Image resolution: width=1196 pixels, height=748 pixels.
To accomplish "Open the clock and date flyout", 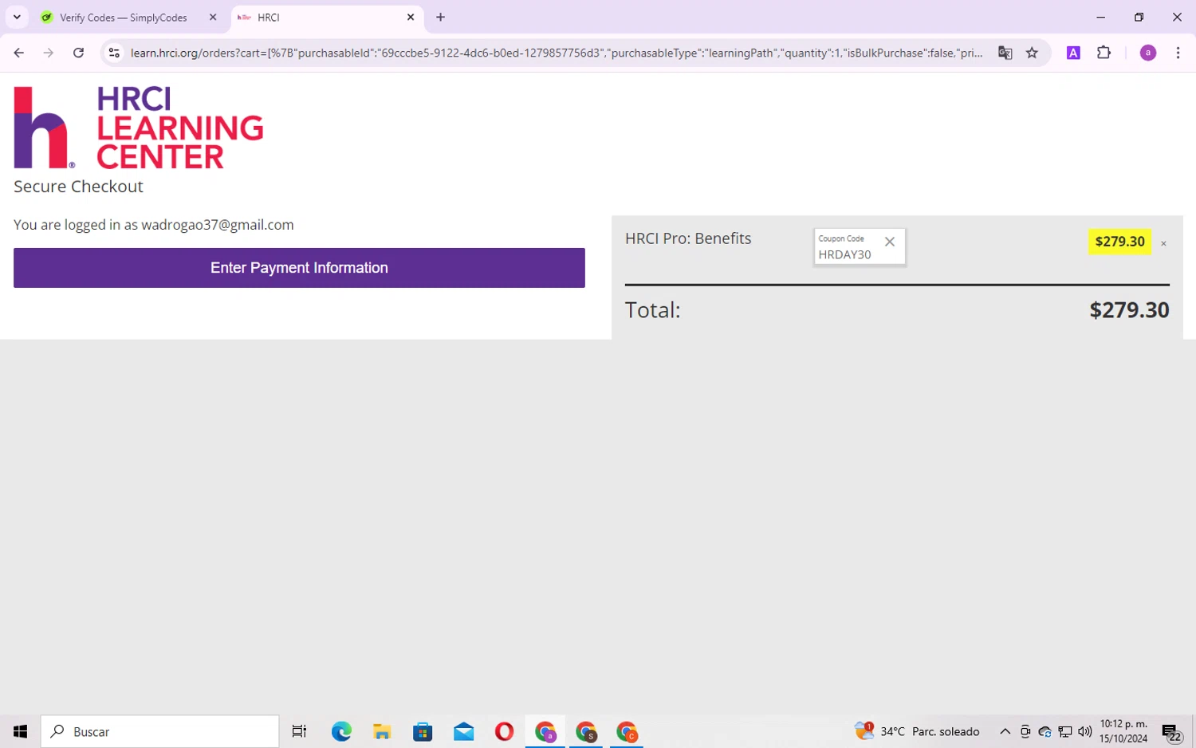I will (1123, 731).
